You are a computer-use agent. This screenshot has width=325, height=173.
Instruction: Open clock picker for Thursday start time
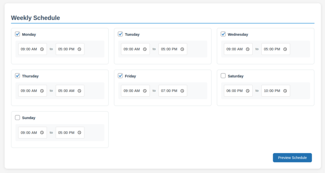click(42, 91)
